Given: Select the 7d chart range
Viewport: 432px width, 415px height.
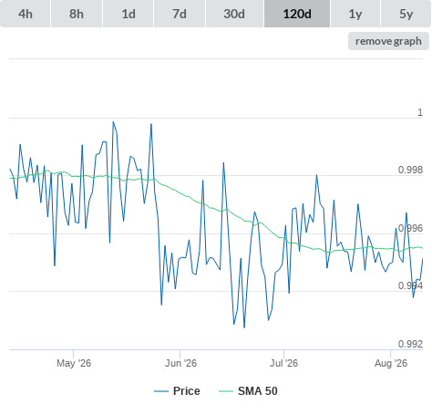Looking at the screenshot, I should point(180,14).
